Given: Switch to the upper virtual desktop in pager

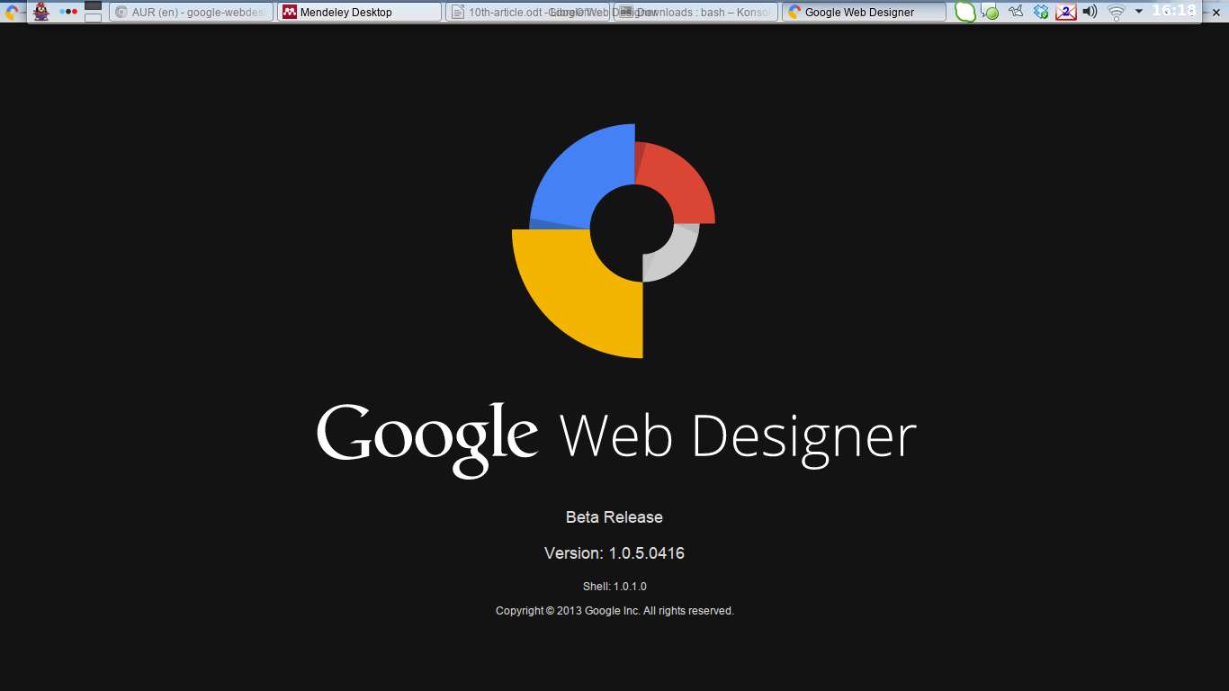Looking at the screenshot, I should pyautogui.click(x=93, y=5).
